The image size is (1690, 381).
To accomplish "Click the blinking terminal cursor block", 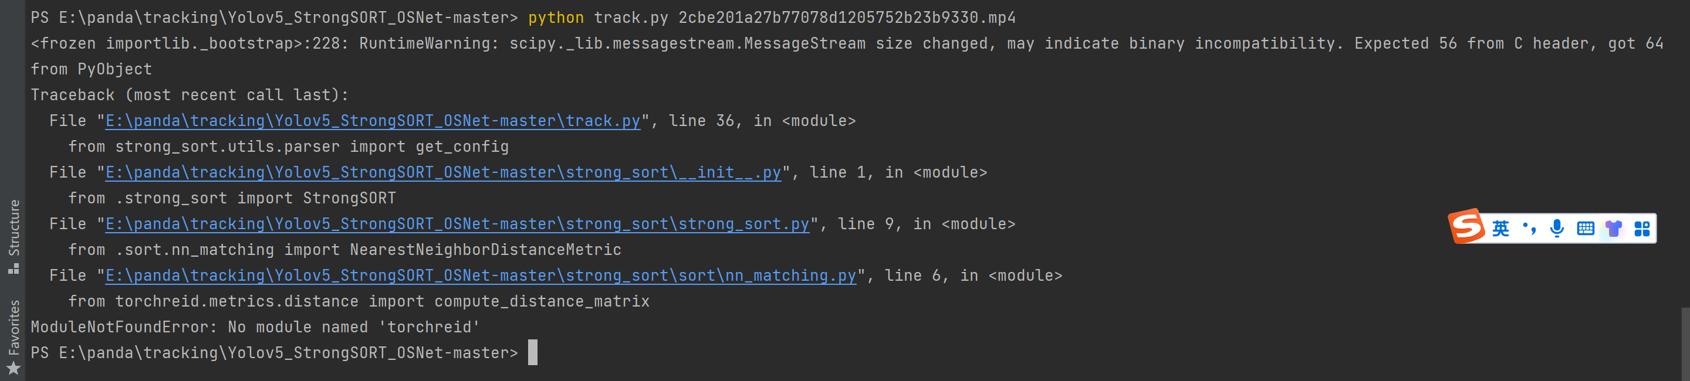I will pyautogui.click(x=533, y=352).
